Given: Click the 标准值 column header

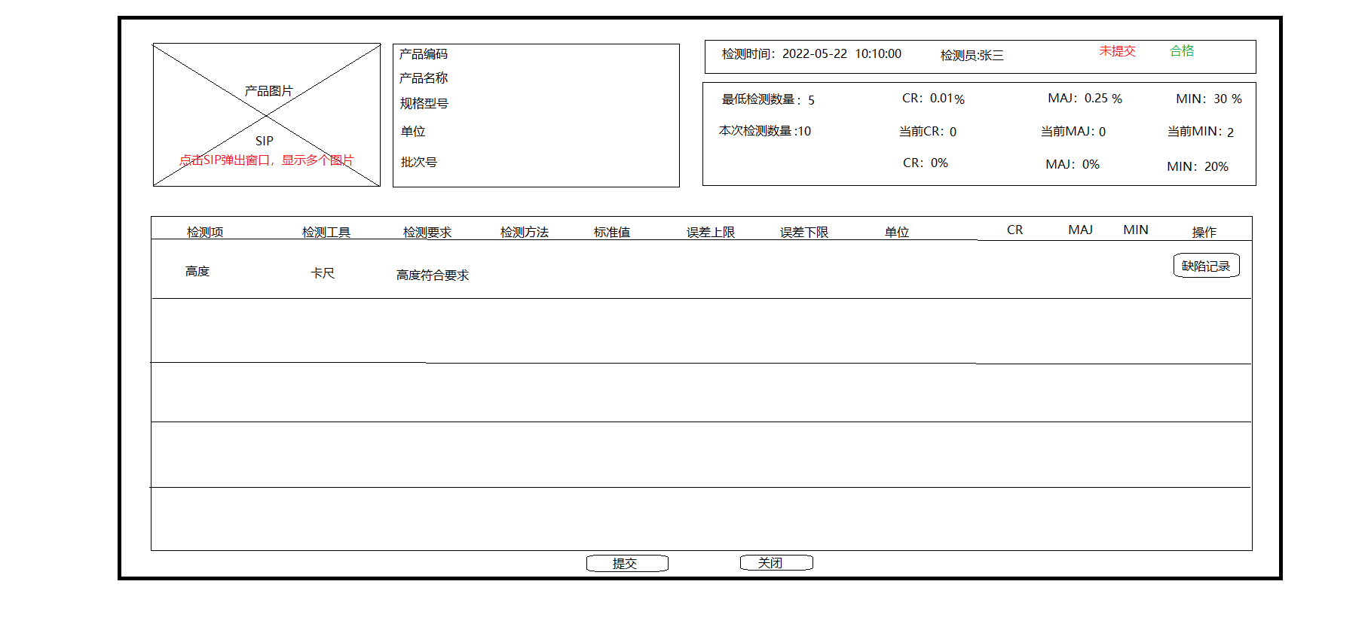Looking at the screenshot, I should (611, 232).
